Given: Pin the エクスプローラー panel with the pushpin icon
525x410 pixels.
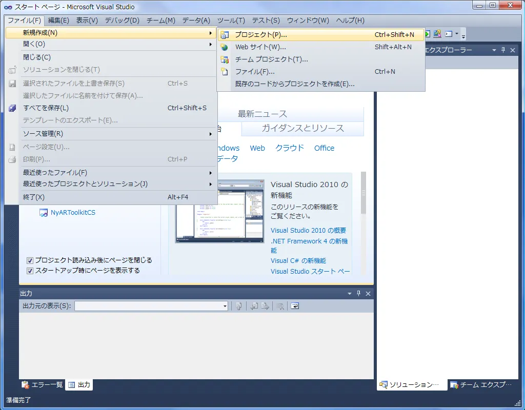Looking at the screenshot, I should click(x=503, y=50).
